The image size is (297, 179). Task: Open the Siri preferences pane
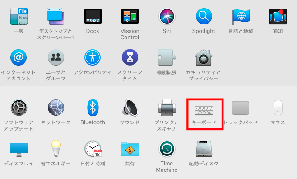[167, 16]
